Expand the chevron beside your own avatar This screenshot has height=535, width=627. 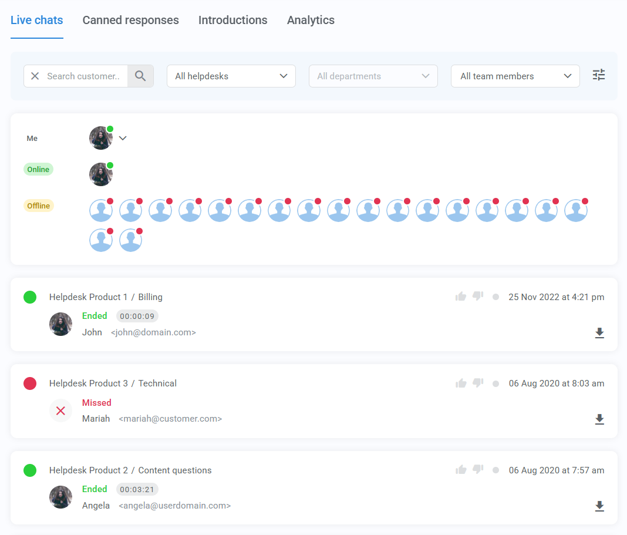123,138
